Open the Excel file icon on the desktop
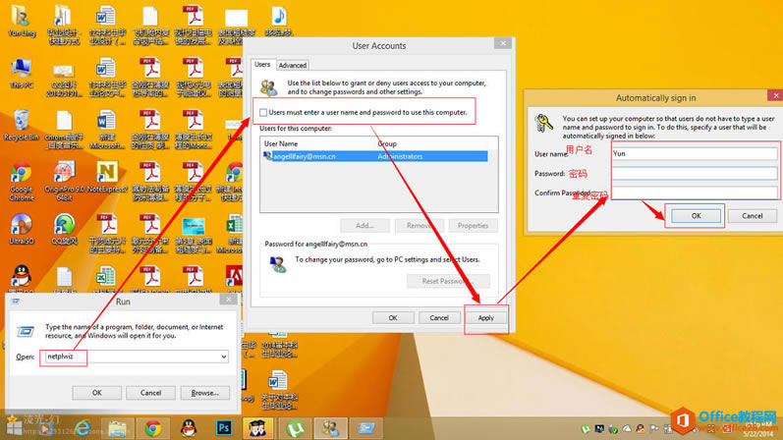 point(105,278)
